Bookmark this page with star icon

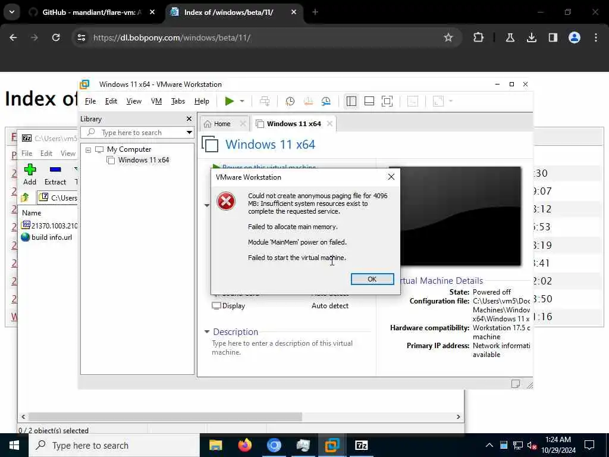tap(448, 37)
